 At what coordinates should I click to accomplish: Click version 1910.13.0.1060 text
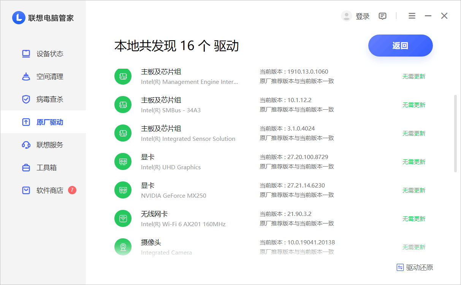[308, 72]
